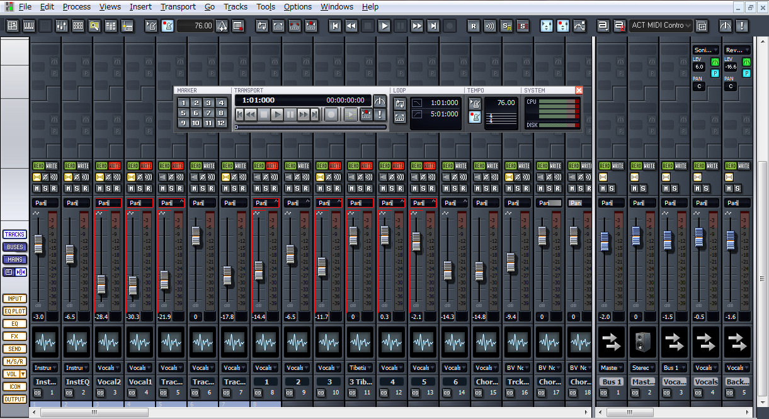Toggle READ automation on InstEQ strip 2
Screen dimensions: 769x419
click(x=70, y=166)
